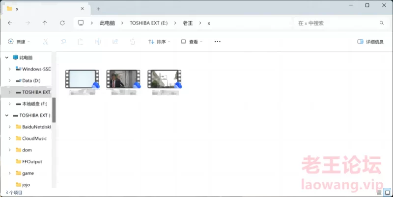This screenshot has height=197, width=393.
Task: Click the Copy icon in toolbar
Action: tap(63, 42)
